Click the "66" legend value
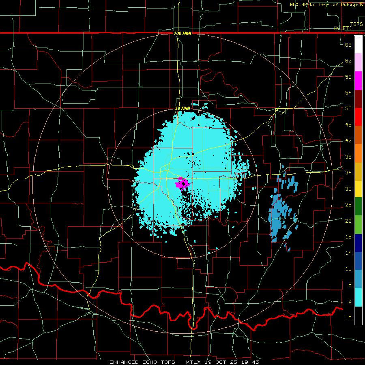 [x=348, y=45]
